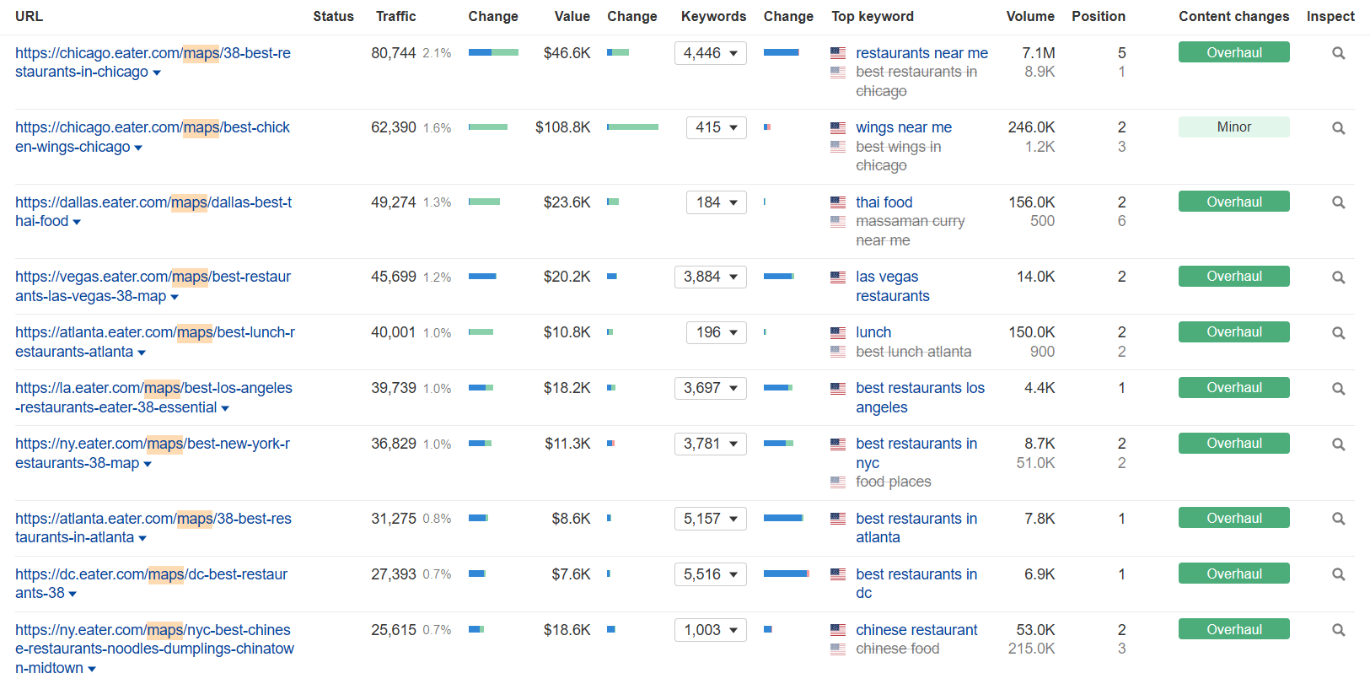Screen dimensions: 1370x684
Task: Inspect the best-new-york-restaurants row
Action: [1338, 444]
